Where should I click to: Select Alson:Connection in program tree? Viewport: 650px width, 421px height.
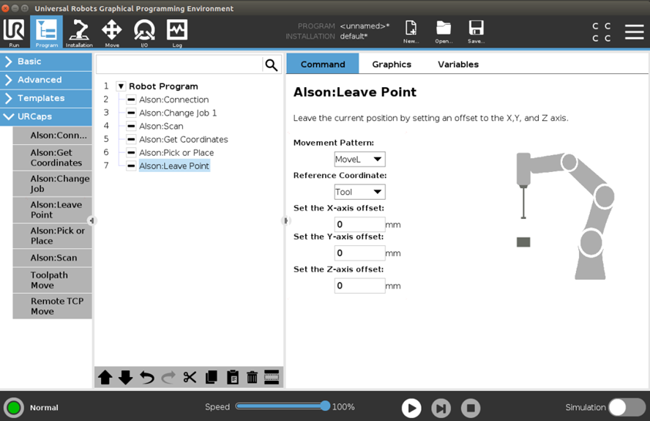(x=173, y=100)
